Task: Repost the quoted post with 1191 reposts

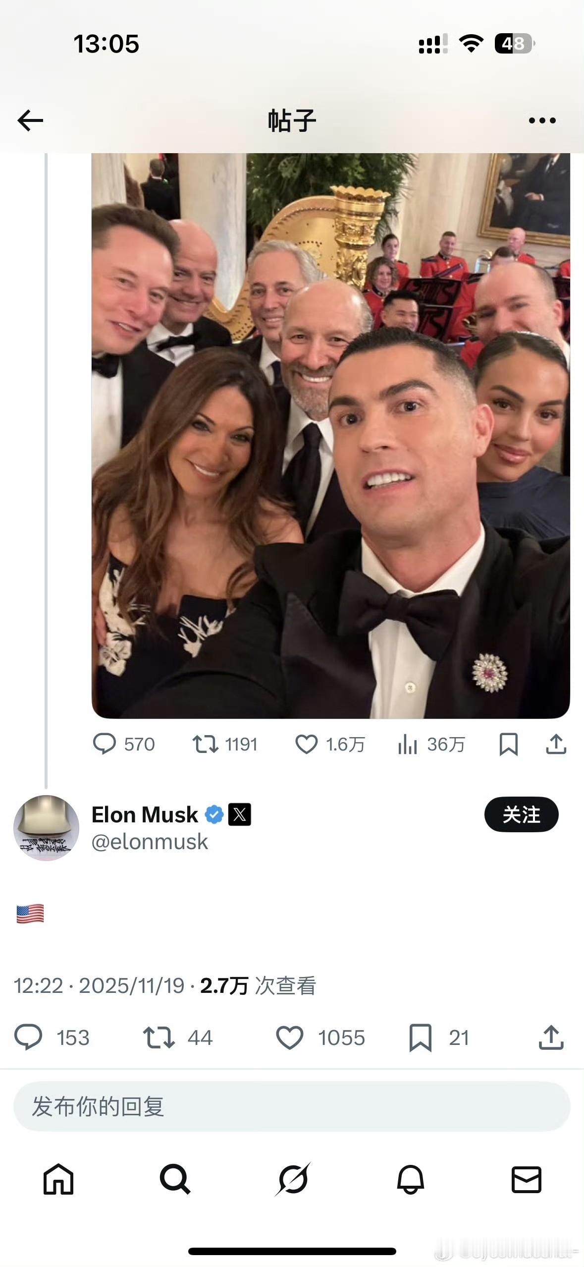Action: (206, 744)
